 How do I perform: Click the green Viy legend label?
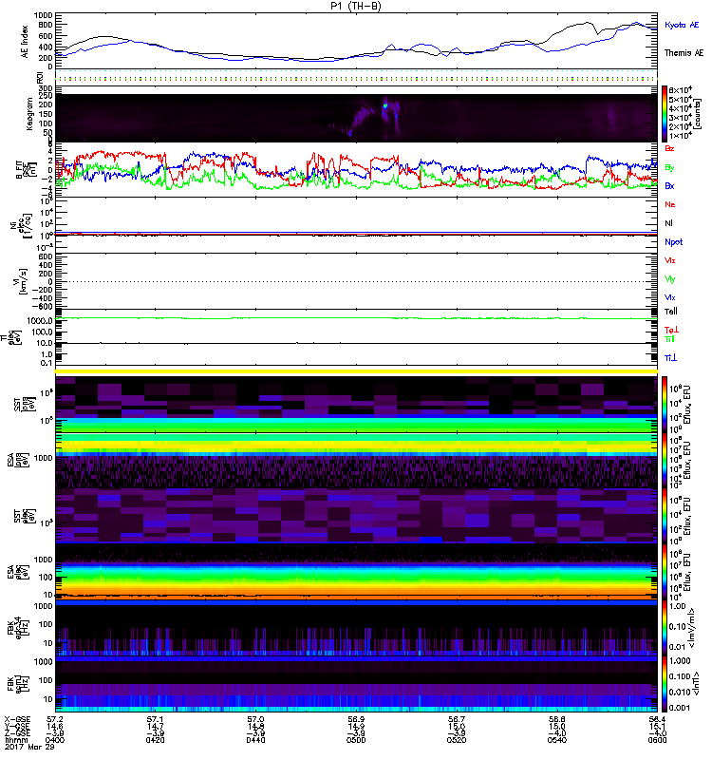coord(670,279)
